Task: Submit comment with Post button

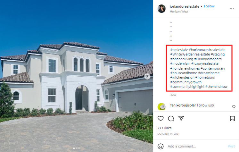Action: [x=231, y=146]
